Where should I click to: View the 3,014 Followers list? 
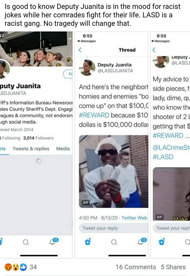point(38,138)
